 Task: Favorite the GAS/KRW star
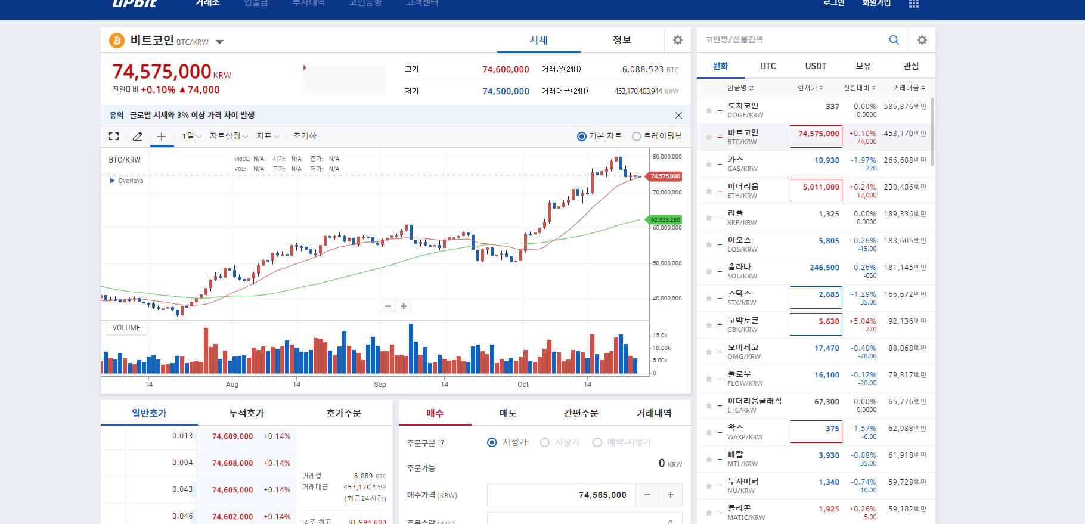click(x=709, y=164)
